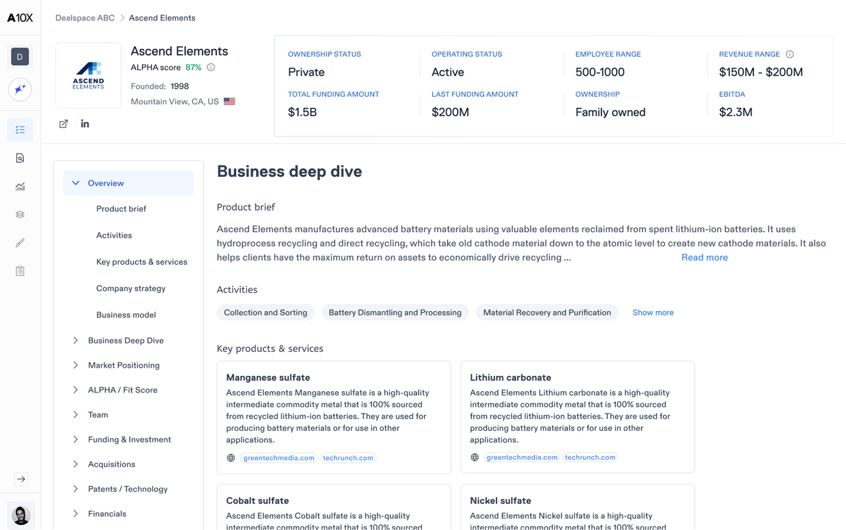The image size is (846, 530).
Task: Open the clipboard icon in sidebar
Action: point(20,271)
